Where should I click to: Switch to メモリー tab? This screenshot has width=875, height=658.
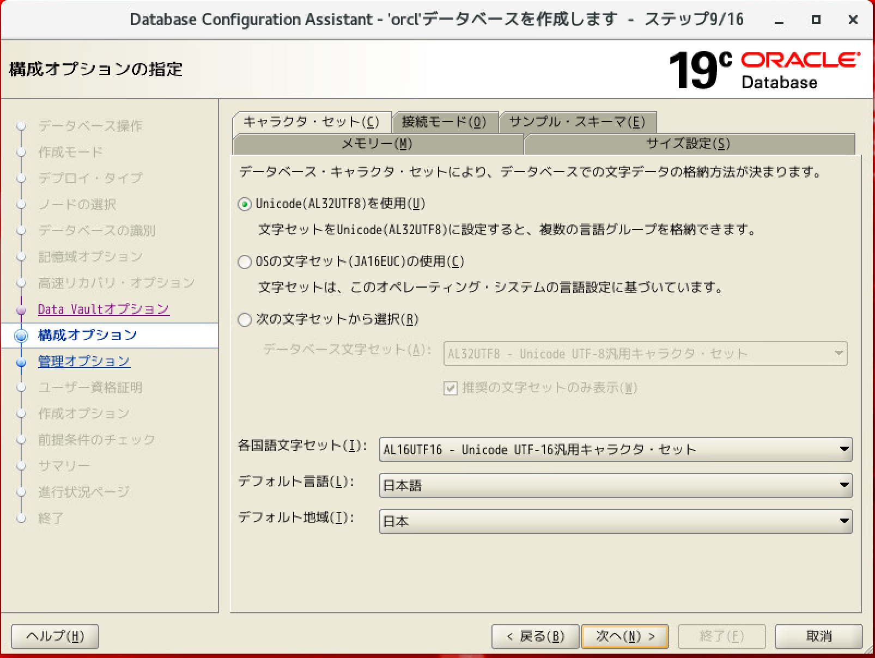(x=377, y=144)
